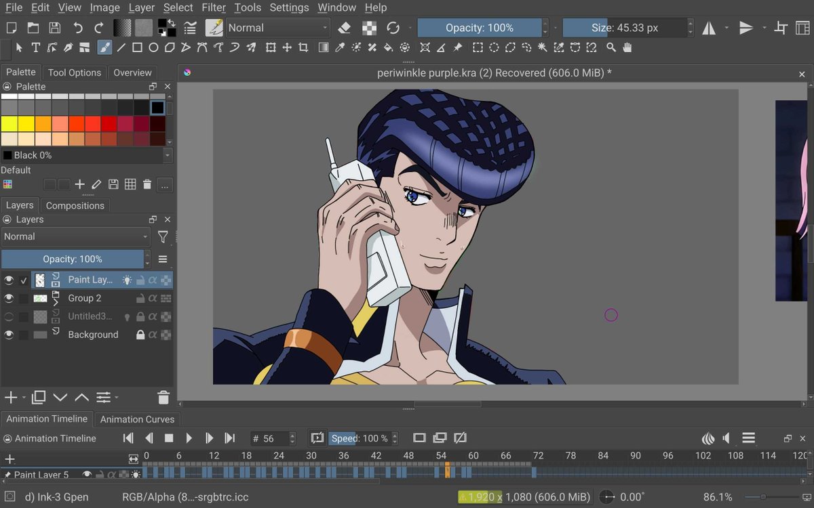The width and height of the screenshot is (814, 508).
Task: Switch to the Compositions tab
Action: pyautogui.click(x=75, y=205)
